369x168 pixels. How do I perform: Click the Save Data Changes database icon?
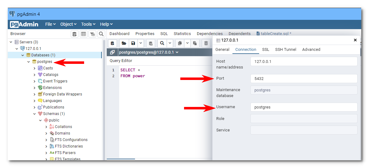151,43
